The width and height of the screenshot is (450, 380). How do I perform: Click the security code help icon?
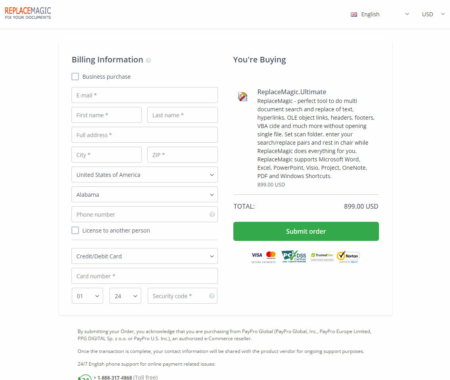[212, 296]
